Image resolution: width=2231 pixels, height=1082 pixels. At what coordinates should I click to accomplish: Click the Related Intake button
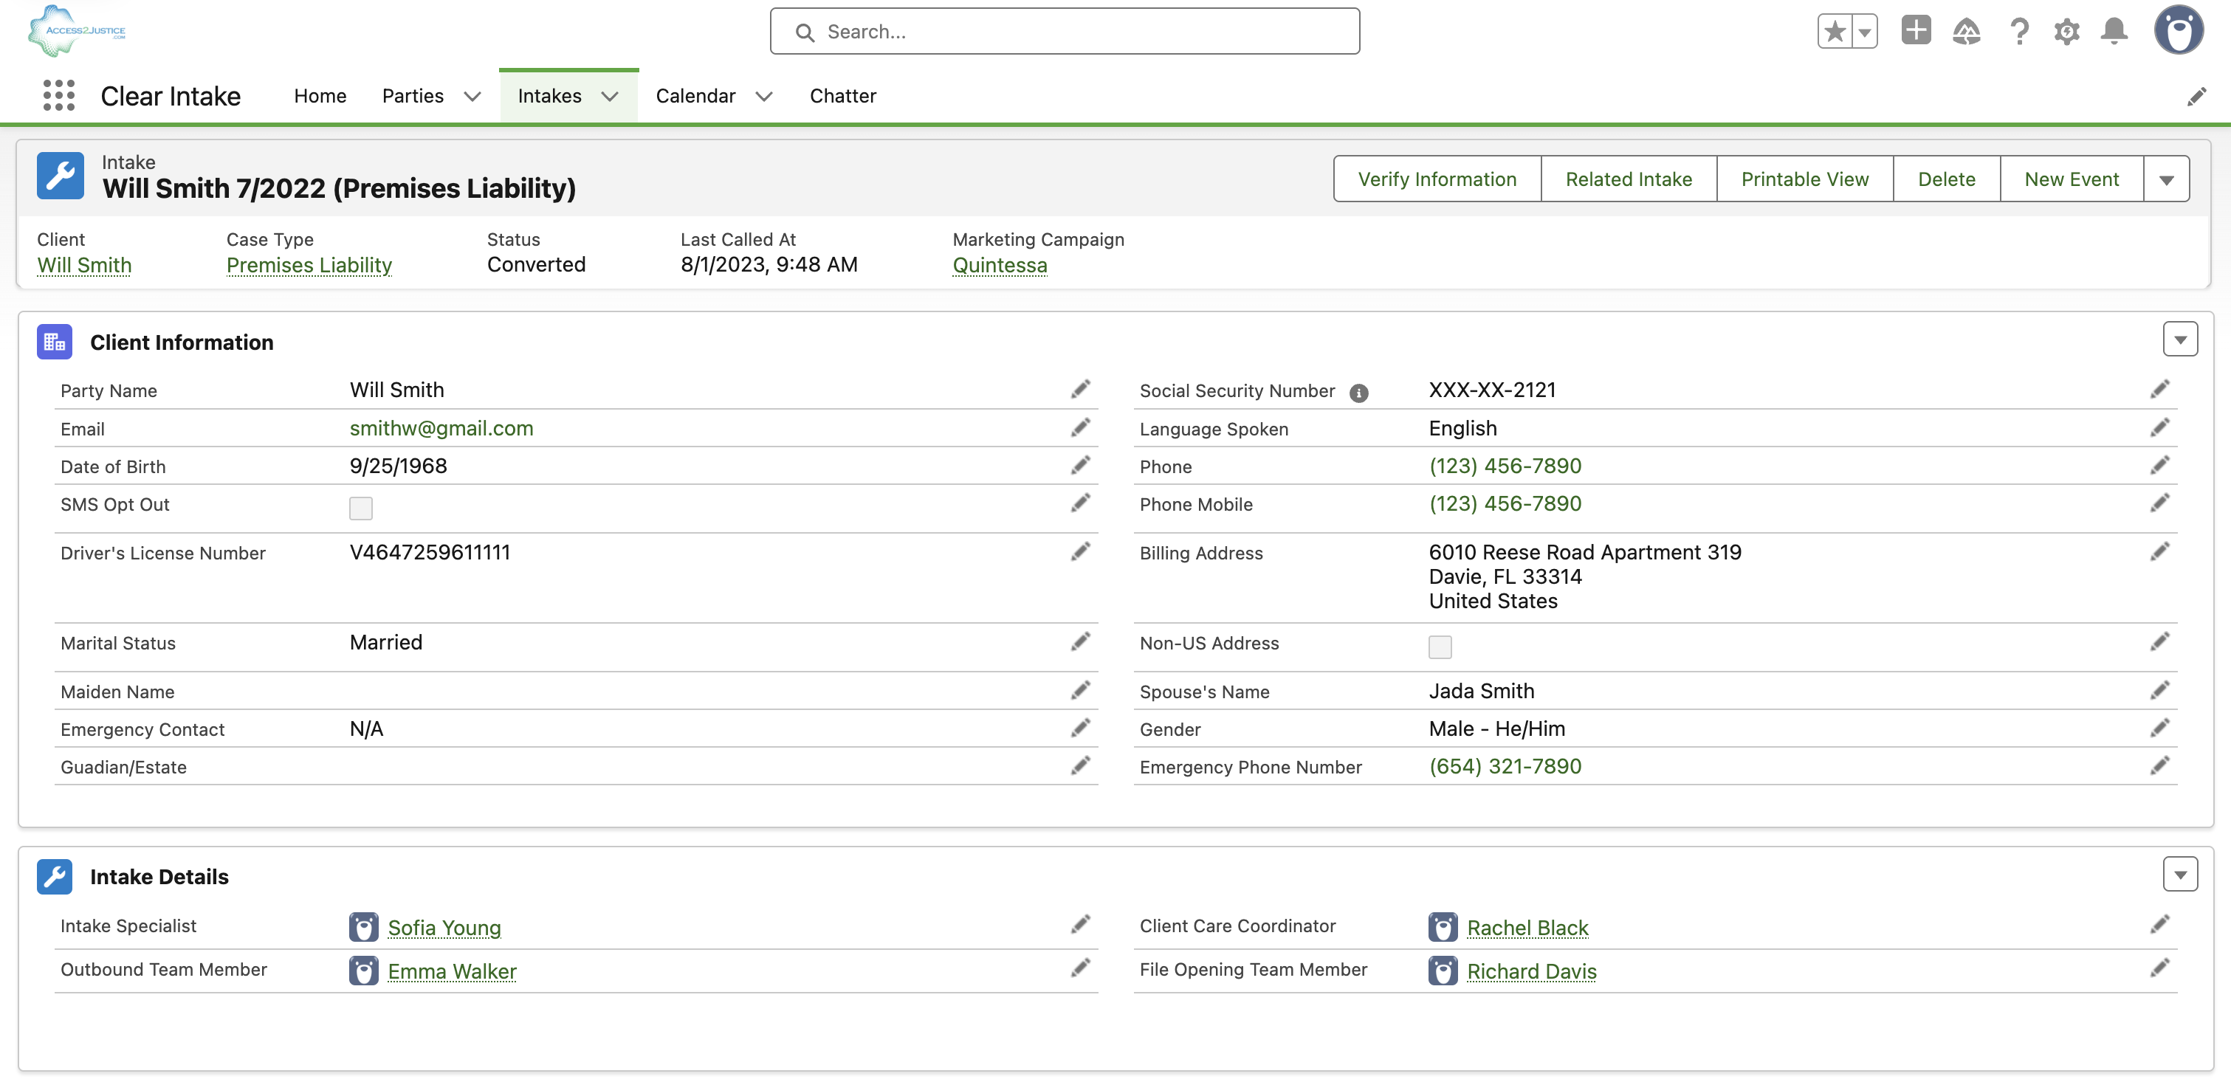point(1629,179)
